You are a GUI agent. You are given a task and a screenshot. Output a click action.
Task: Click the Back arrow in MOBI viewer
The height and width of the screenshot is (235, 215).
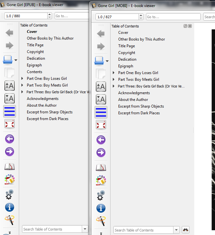point(101,34)
